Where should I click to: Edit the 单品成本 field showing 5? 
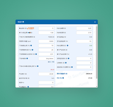[46, 28]
